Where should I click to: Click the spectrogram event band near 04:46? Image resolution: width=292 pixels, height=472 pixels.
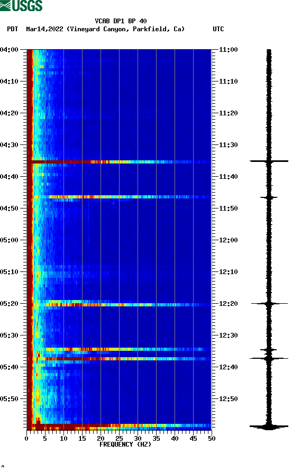click(119, 197)
